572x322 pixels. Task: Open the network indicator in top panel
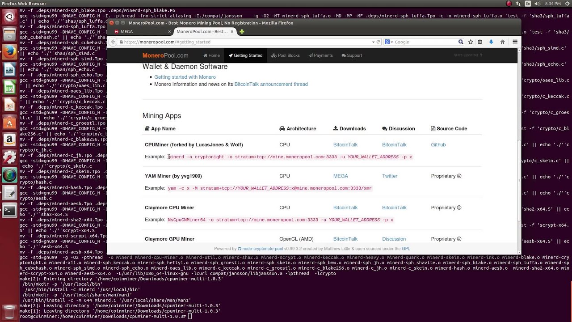tap(518, 4)
